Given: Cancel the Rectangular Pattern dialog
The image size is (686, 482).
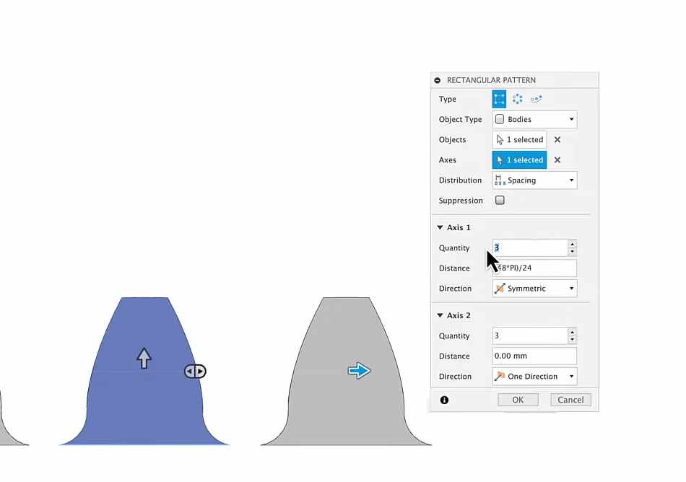Looking at the screenshot, I should pyautogui.click(x=570, y=400).
